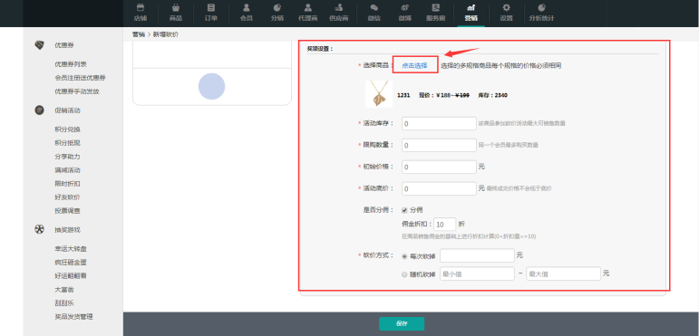Viewport: 699px width, 336px height.
Task: Open the 微信 WeChat icon
Action: (x=374, y=7)
